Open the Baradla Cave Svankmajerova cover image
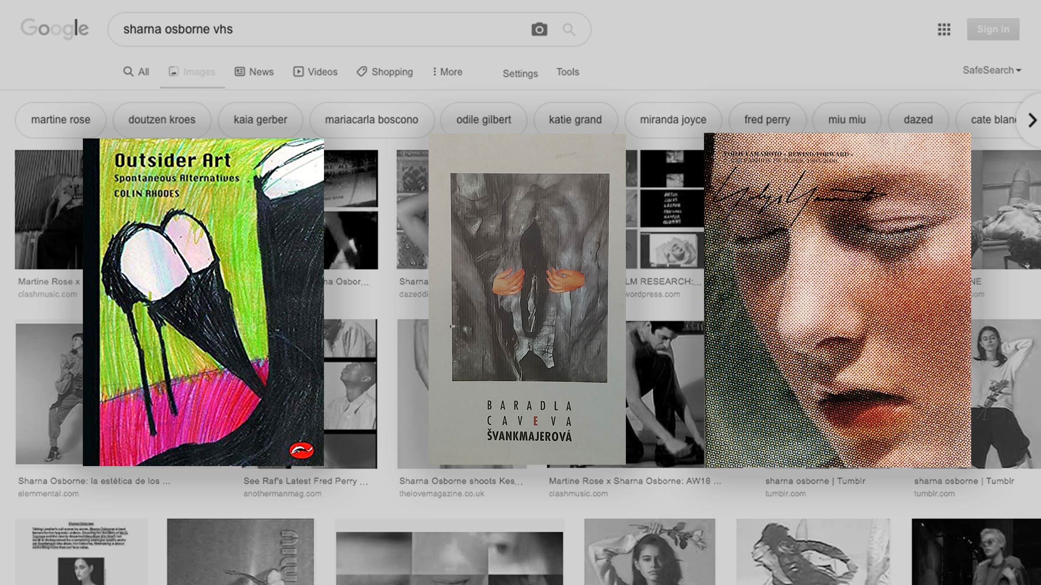This screenshot has width=1041, height=585. [527, 299]
